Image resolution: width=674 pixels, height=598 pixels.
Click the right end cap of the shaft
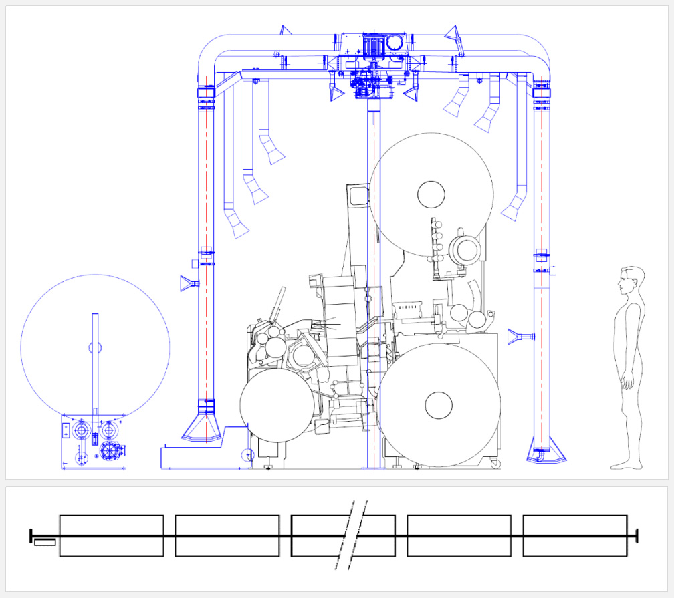point(637,536)
